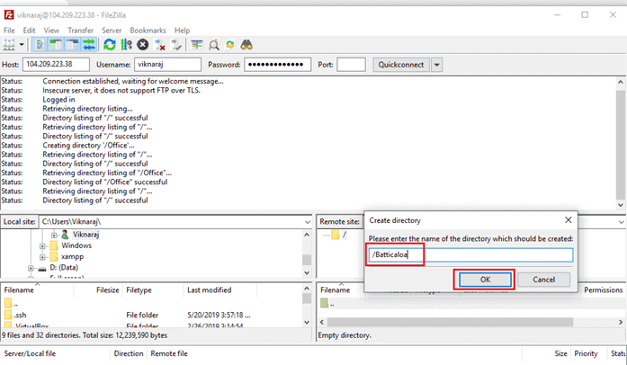Click remote list horizontal scrollbar thumb
The height and width of the screenshot is (365, 627).
(x=450, y=322)
